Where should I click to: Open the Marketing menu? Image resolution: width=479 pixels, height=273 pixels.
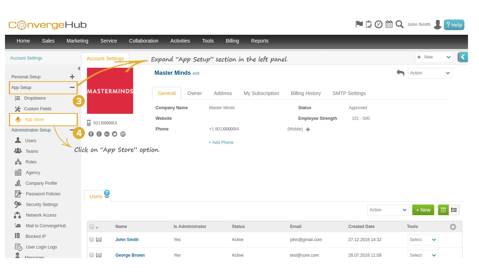pos(77,41)
